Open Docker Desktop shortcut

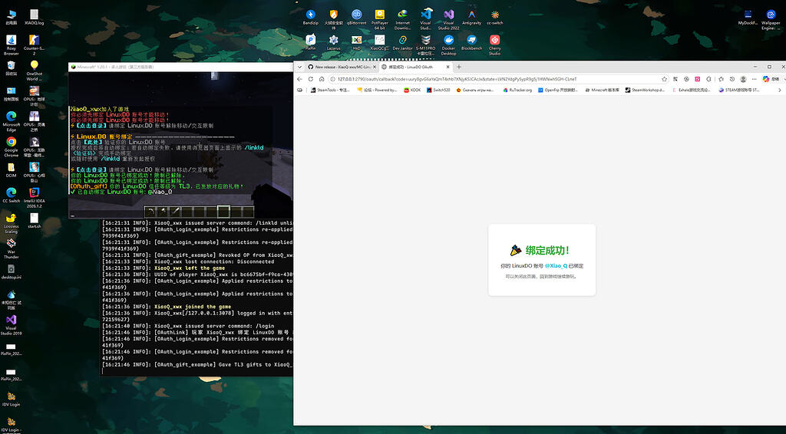pos(448,45)
